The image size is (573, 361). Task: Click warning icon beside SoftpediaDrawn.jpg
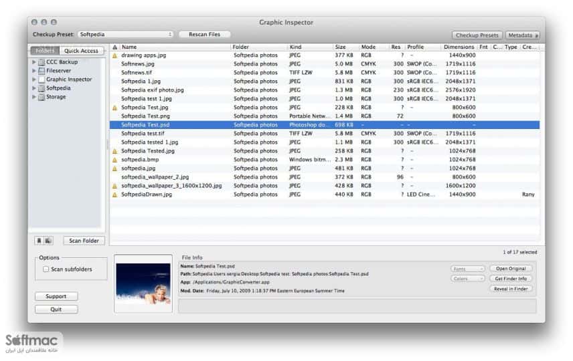[114, 195]
